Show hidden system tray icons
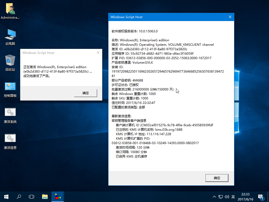This screenshot has height=202, width=269. [x=214, y=197]
